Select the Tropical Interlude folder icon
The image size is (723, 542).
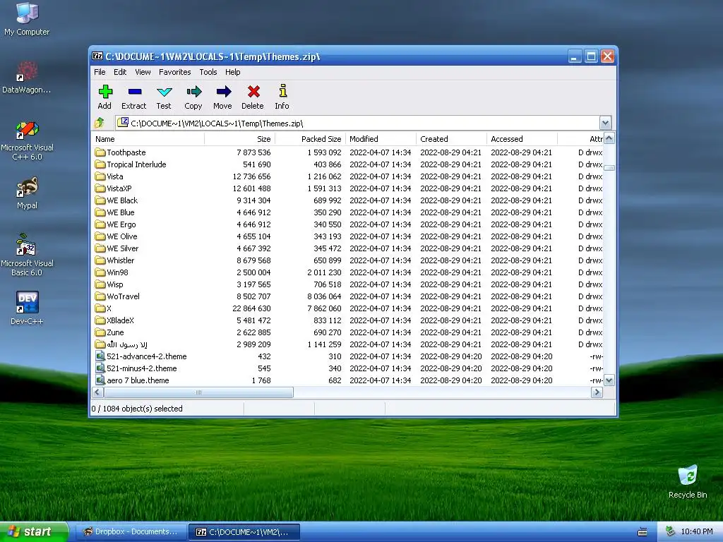(100, 164)
